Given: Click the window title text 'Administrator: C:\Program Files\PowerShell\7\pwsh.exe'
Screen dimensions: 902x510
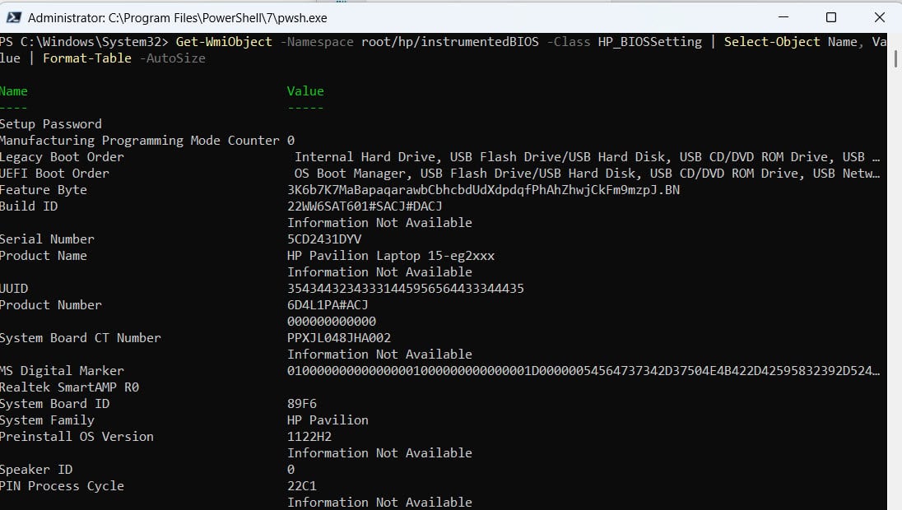Looking at the screenshot, I should [177, 18].
